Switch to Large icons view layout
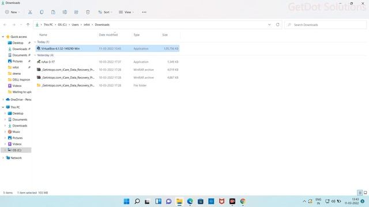The height and width of the screenshot is (207, 369). pyautogui.click(x=365, y=193)
